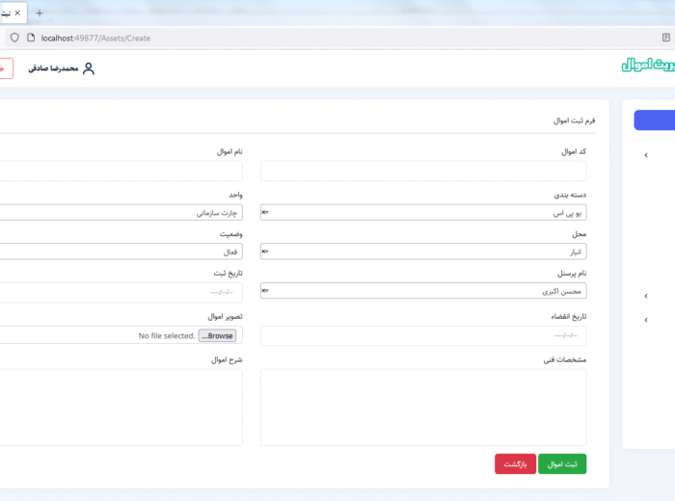675x501 pixels.
Task: Close the current browser tab
Action: coord(17,13)
